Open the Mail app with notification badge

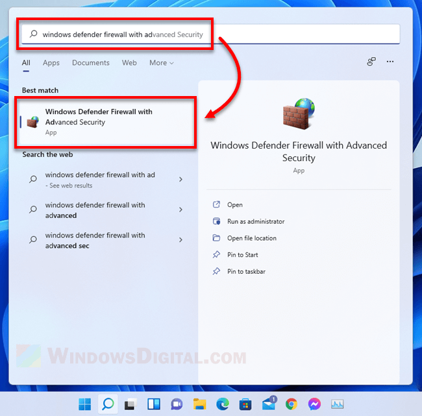(269, 404)
